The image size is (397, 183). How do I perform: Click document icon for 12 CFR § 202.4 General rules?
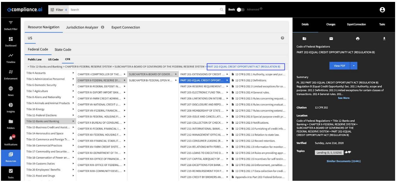pos(233,92)
